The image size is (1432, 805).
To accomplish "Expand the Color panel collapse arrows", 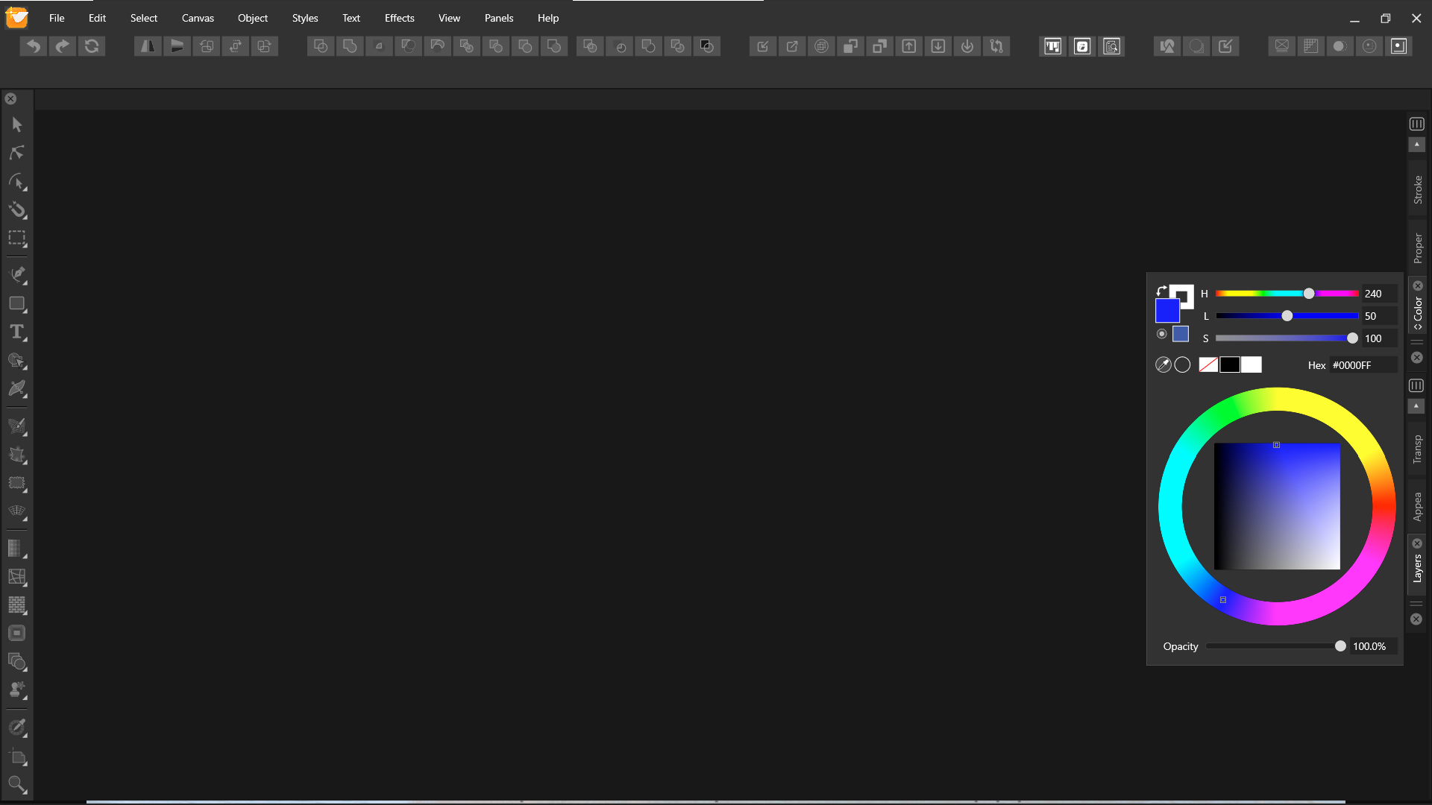I will click(x=1418, y=326).
